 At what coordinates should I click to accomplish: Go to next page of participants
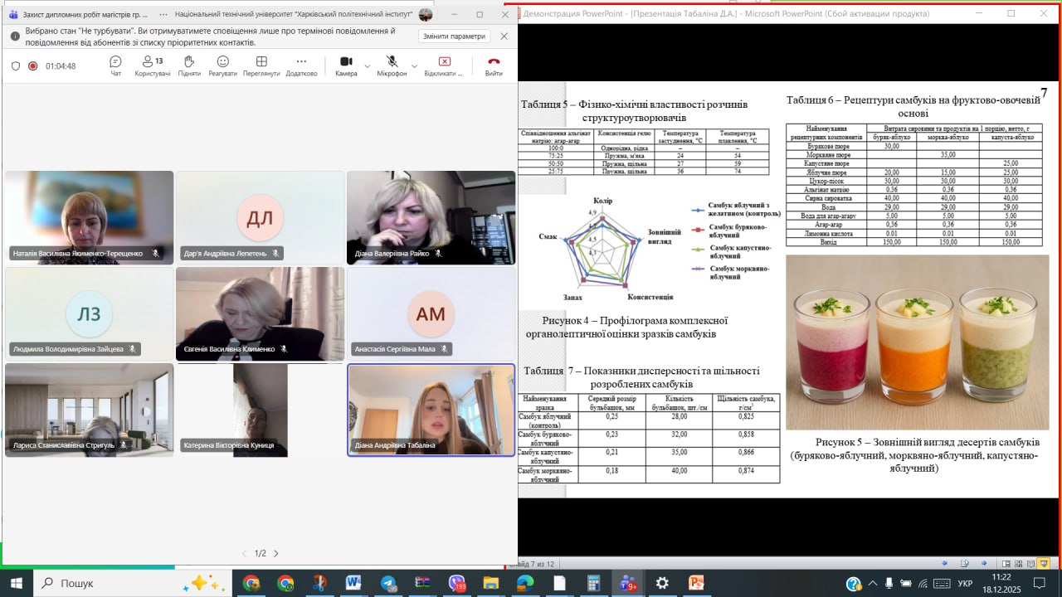coord(276,553)
